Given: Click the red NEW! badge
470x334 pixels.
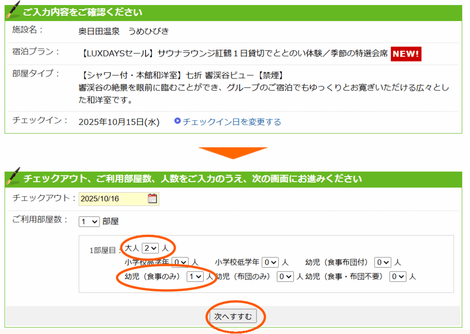Looking at the screenshot, I should (406, 54).
